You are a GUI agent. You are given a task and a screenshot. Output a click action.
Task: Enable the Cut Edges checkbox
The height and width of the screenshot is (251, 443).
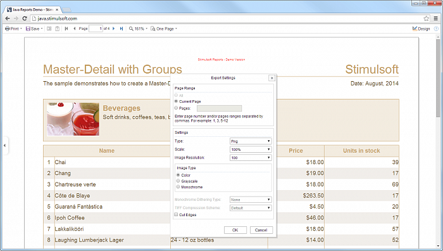coord(176,214)
